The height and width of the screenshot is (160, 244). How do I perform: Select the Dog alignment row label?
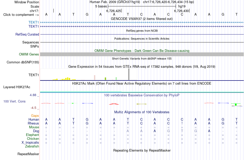coord(36,131)
